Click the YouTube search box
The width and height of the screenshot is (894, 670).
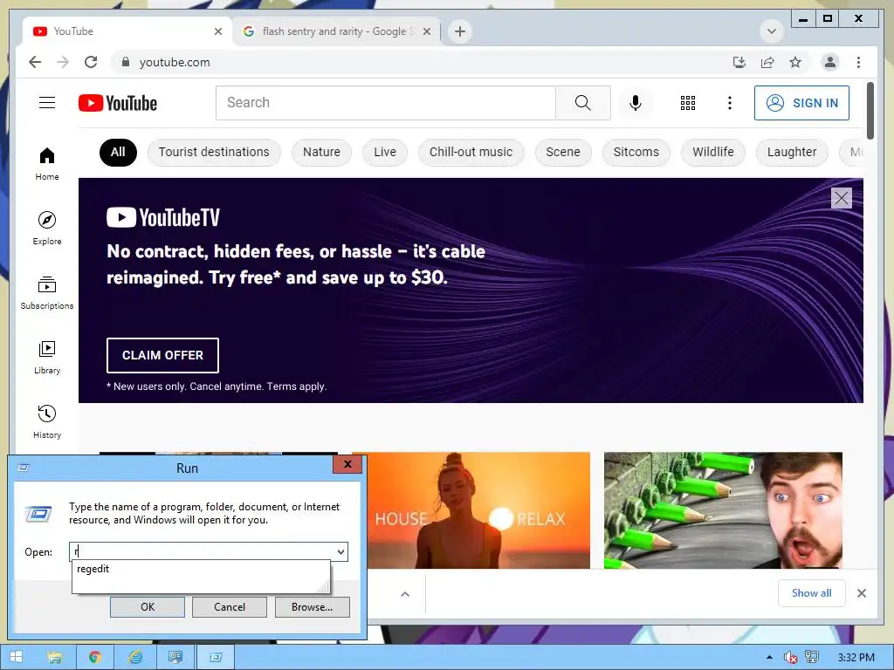point(385,103)
